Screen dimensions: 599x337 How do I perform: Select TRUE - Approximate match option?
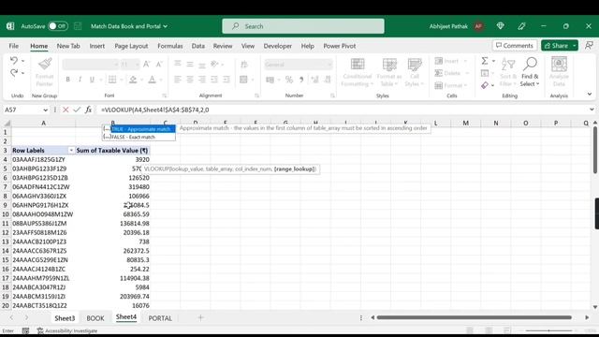pos(139,129)
